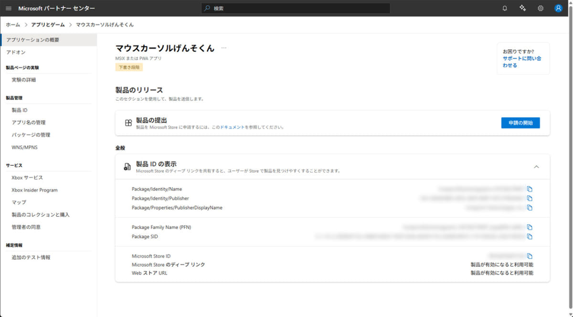
Task: Click the マウスカーソルげんそくん page title
Action: tap(165, 48)
